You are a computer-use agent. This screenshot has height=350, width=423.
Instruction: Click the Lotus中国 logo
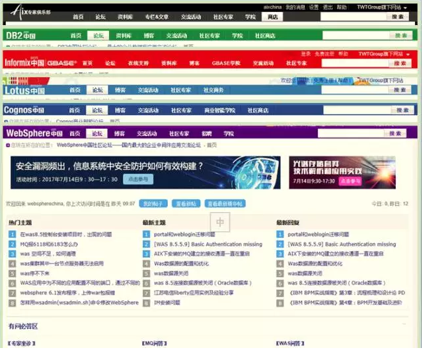(x=25, y=90)
